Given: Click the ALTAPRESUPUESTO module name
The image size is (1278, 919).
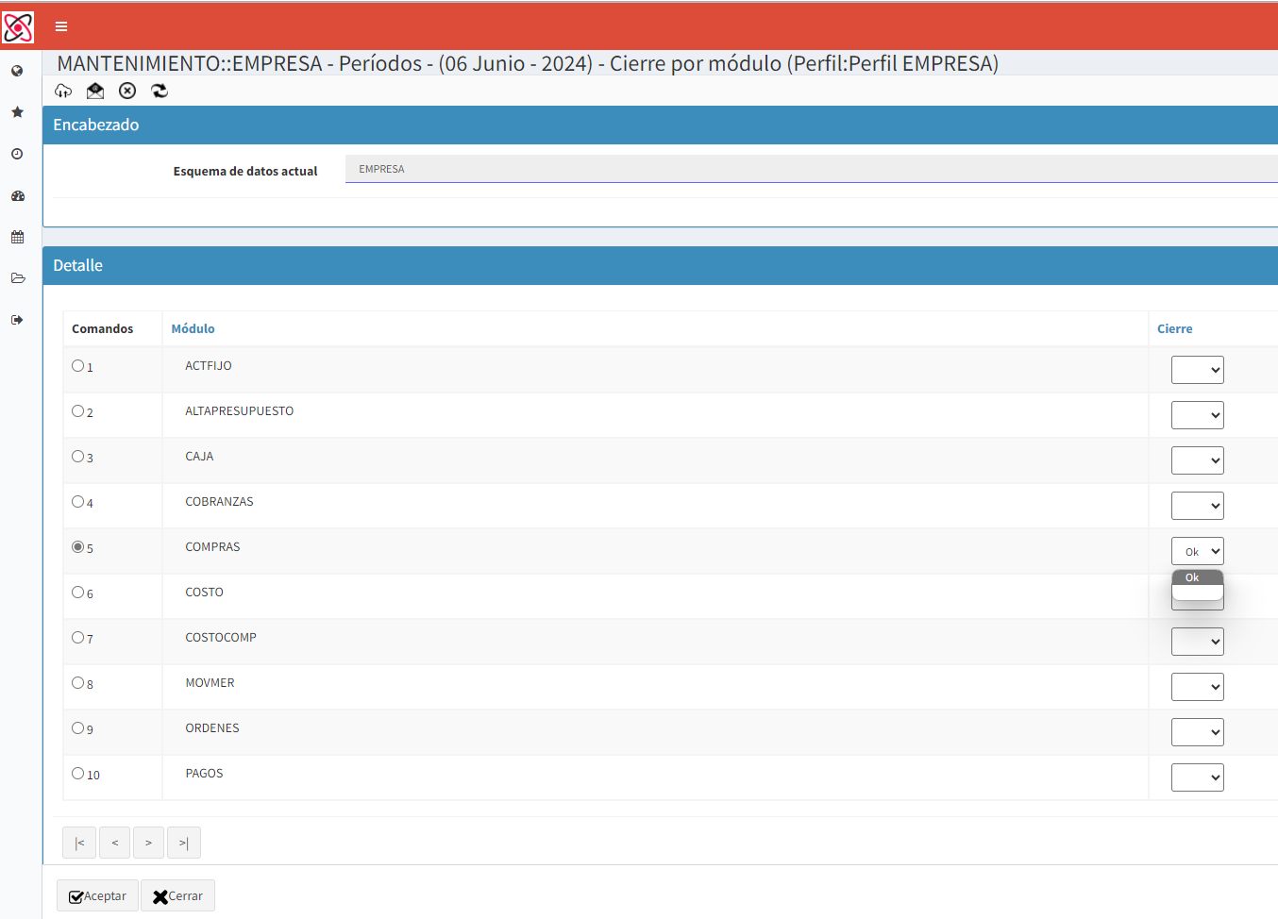Looking at the screenshot, I should [240, 411].
